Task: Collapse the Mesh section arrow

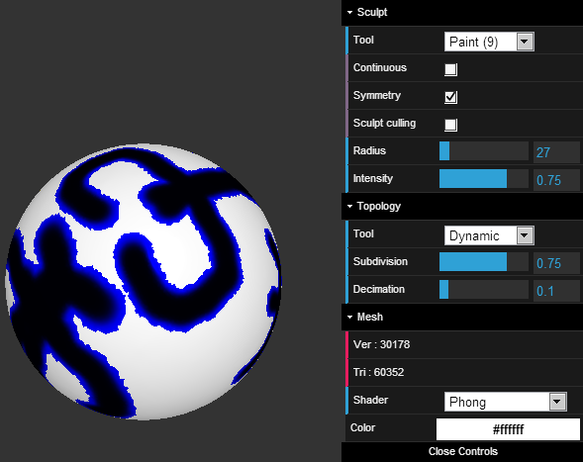Action: [x=349, y=317]
